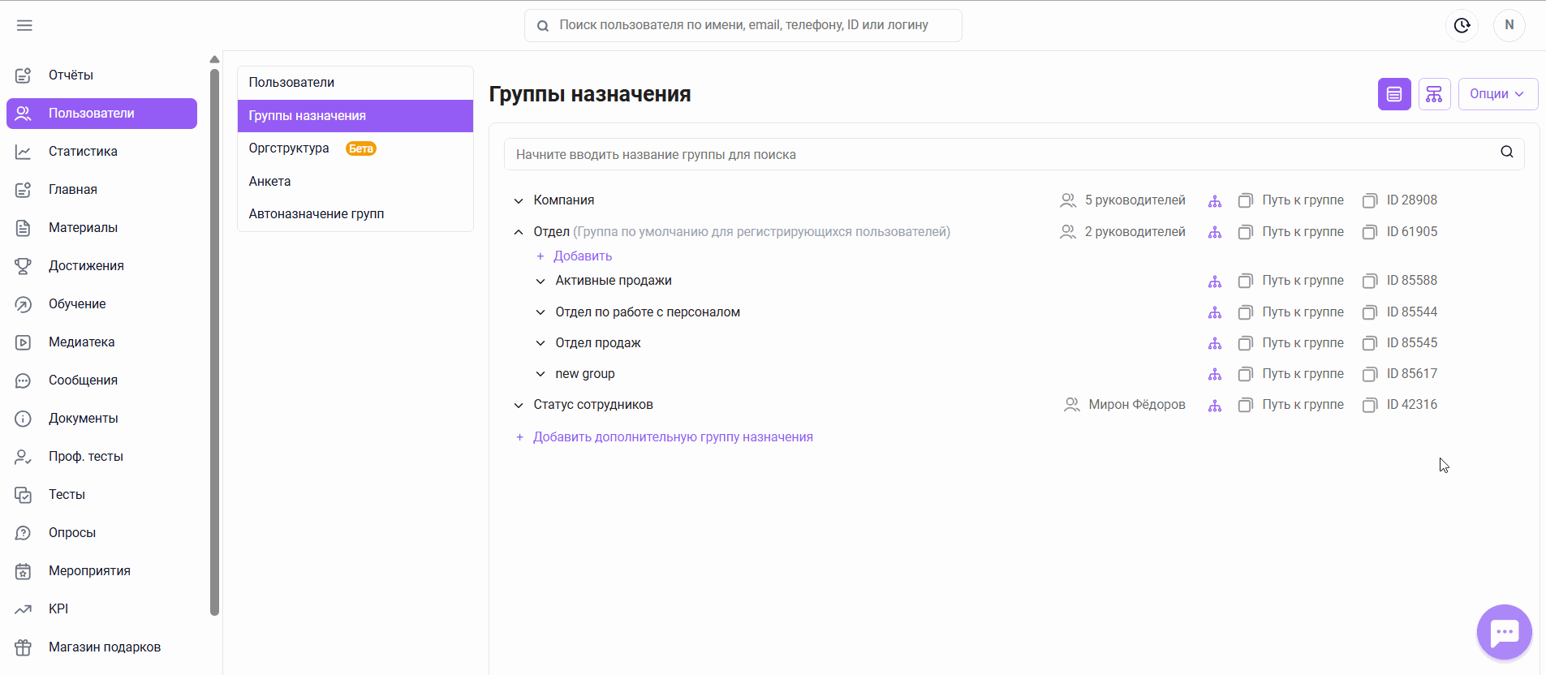Open the hamburger menu icon
This screenshot has width=1546, height=675.
(x=24, y=25)
